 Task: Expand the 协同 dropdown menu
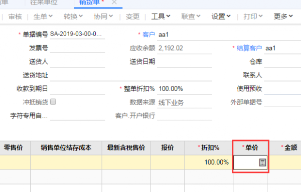(103, 16)
